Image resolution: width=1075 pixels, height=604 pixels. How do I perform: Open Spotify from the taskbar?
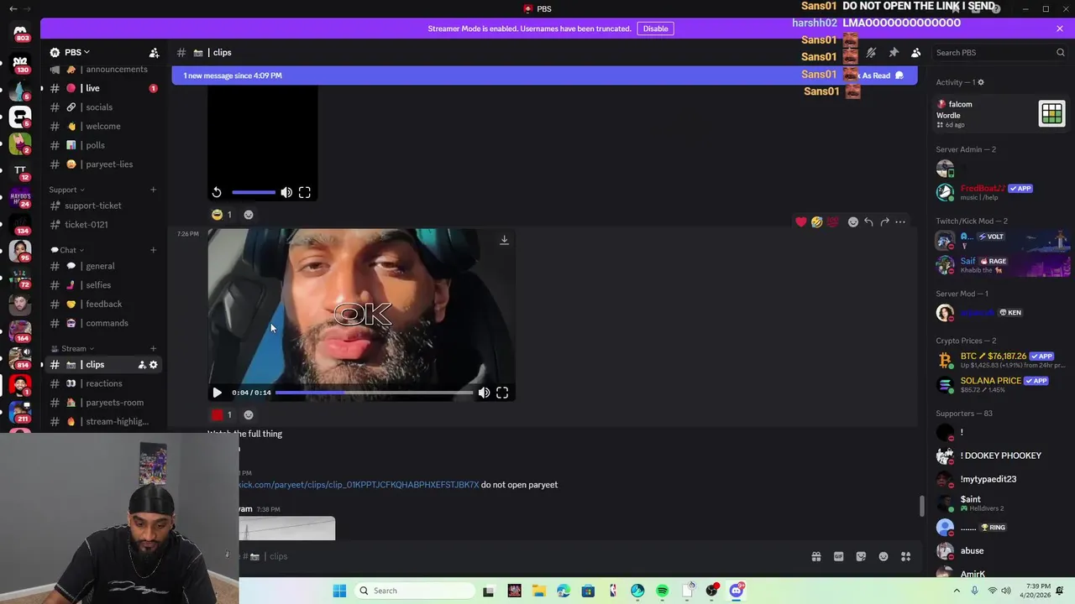pos(662,591)
